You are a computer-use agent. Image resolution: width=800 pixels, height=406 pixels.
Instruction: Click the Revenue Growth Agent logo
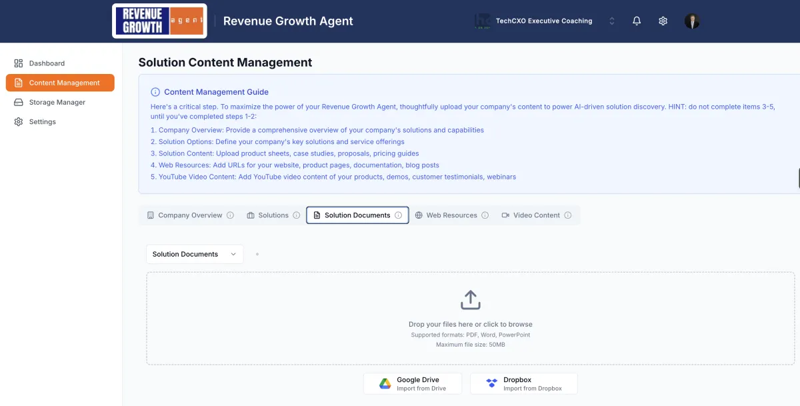pyautogui.click(x=159, y=21)
